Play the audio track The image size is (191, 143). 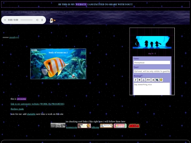click(5, 20)
